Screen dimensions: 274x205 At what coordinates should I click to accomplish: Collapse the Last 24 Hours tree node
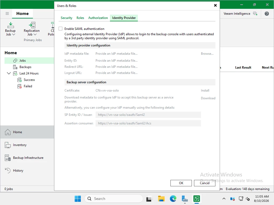tap(9, 73)
